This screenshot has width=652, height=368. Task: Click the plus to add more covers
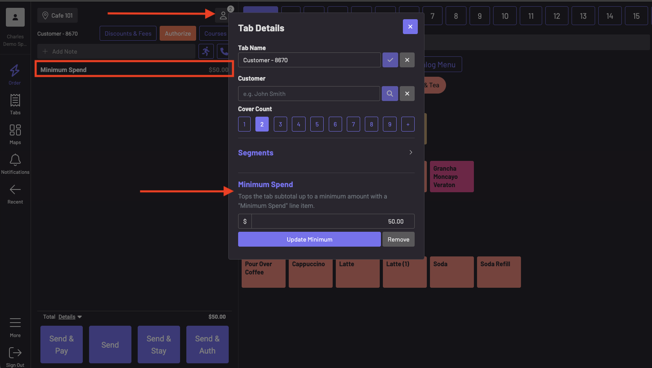tap(408, 124)
